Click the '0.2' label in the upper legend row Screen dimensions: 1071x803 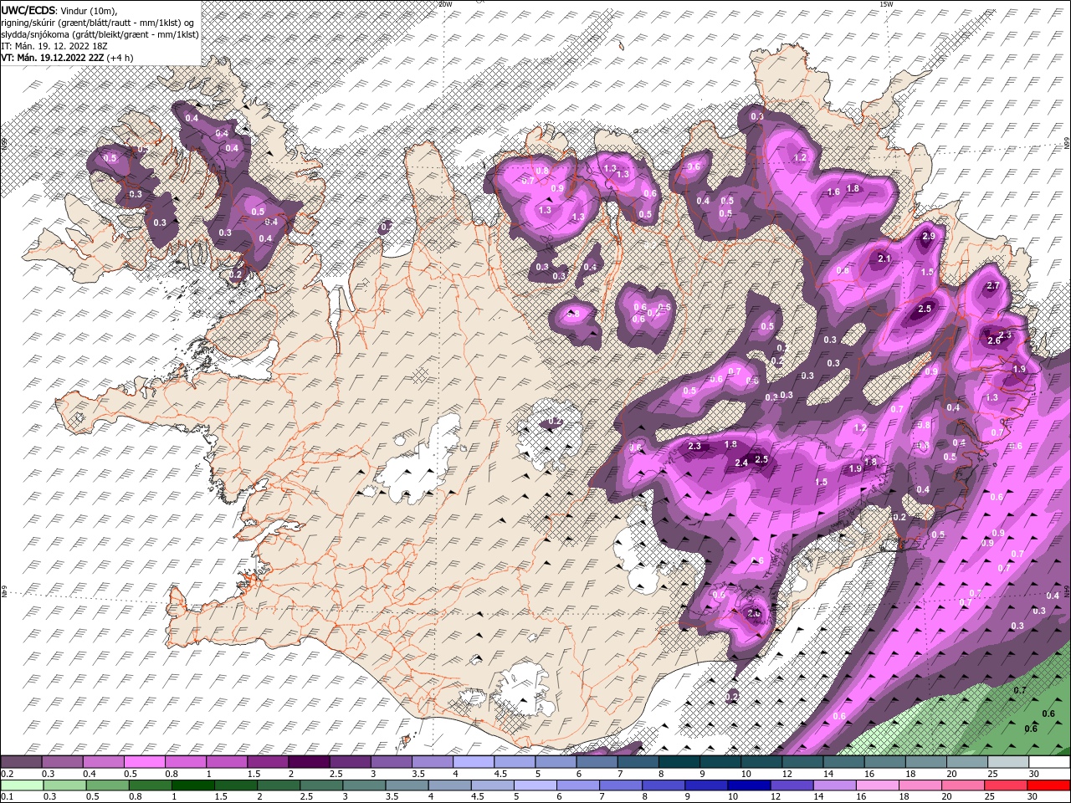7,774
